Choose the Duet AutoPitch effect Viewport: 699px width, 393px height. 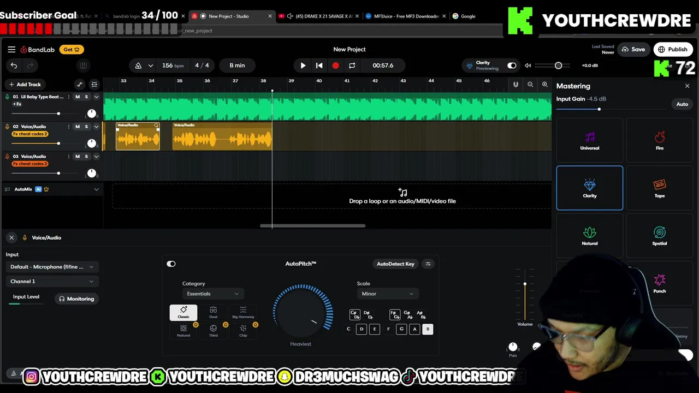tap(213, 312)
